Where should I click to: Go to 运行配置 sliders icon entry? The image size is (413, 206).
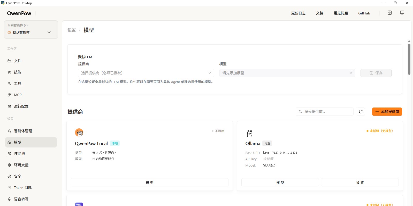tap(9, 106)
